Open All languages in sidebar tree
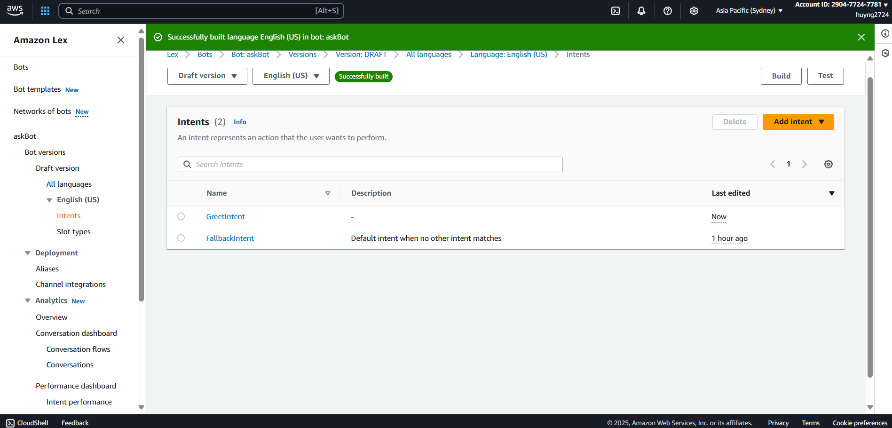Screen dimensions: 892x428 [69, 184]
